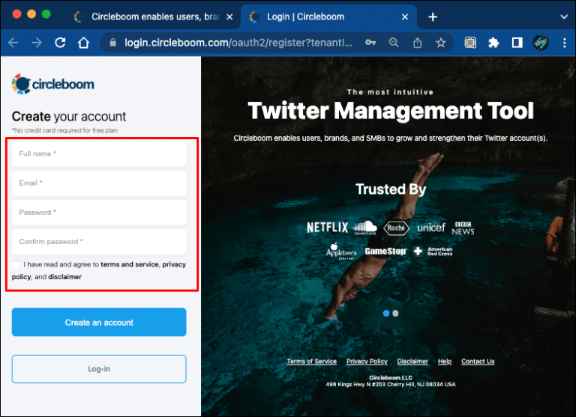
Task: Click the browser back arrow
Action: pyautogui.click(x=13, y=43)
